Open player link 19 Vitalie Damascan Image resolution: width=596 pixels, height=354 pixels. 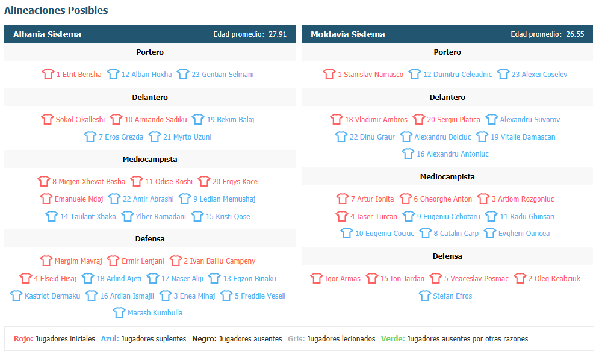click(x=523, y=137)
